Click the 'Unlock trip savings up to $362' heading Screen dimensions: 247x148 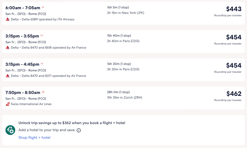(x=72, y=123)
